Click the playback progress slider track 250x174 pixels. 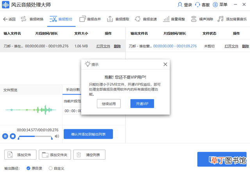pos(35,136)
